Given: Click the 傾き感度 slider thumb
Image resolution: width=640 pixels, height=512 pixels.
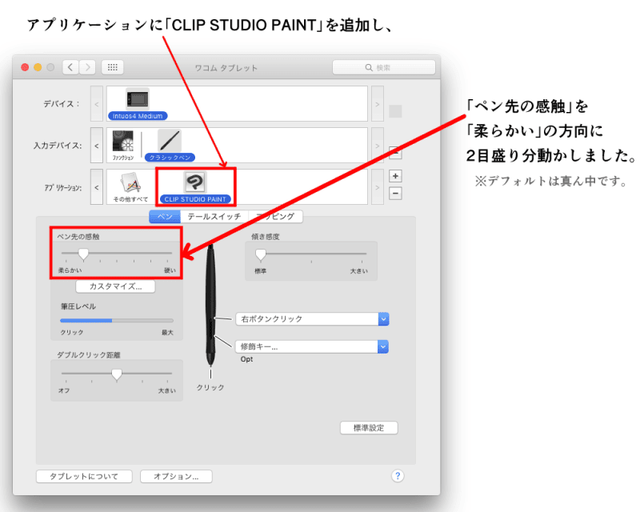Looking at the screenshot, I should 261,254.
